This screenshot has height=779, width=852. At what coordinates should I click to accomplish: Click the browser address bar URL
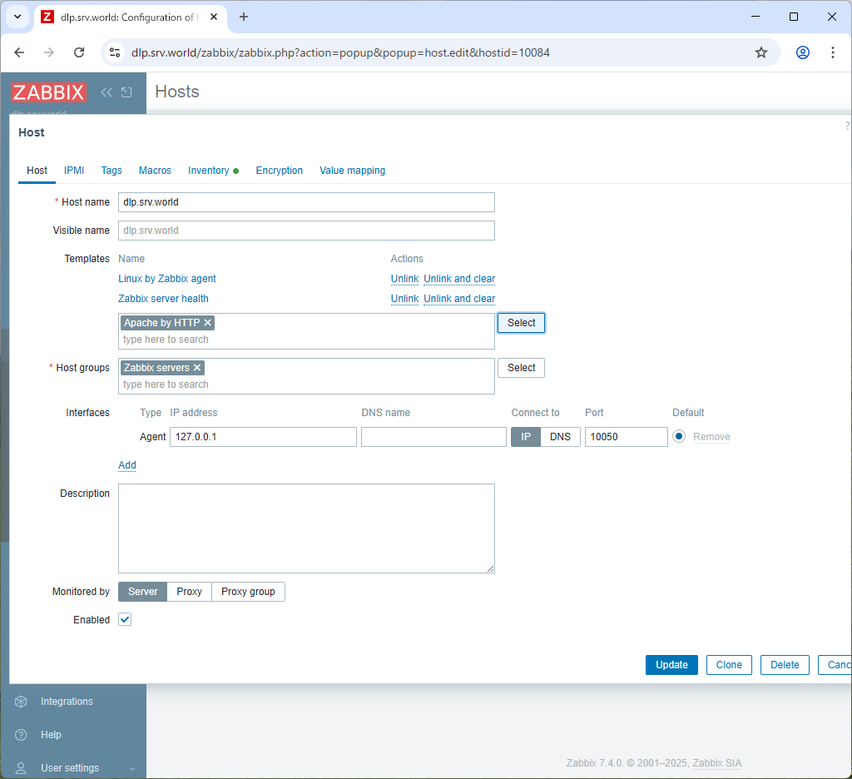[340, 52]
